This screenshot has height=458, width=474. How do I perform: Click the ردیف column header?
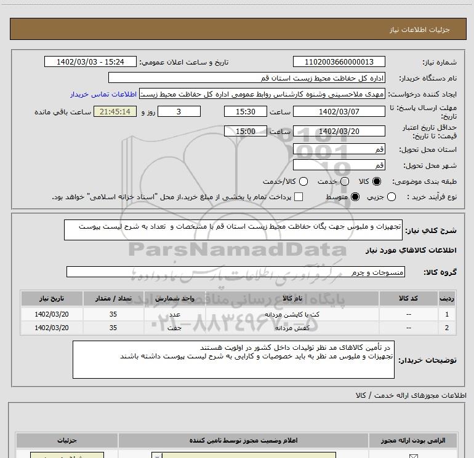pyautogui.click(x=447, y=298)
